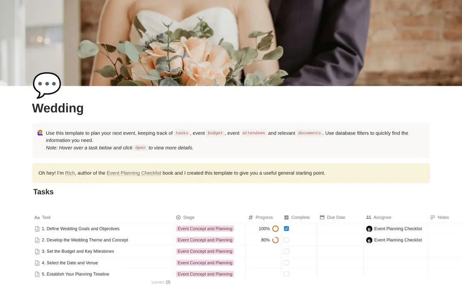Click Assignee name in task 2 row
462x288 pixels.
(x=398, y=240)
